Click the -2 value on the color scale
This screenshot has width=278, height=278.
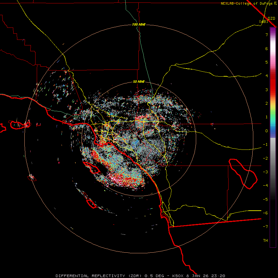click(x=265, y=158)
